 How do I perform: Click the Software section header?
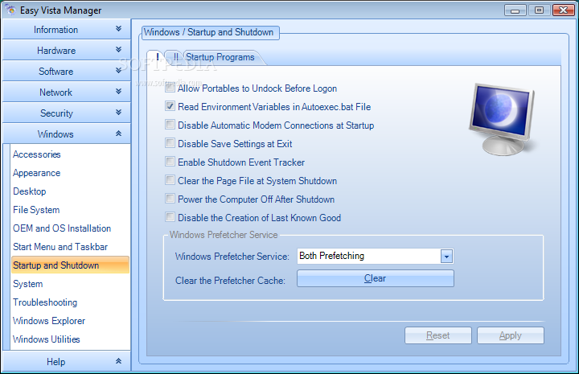(x=67, y=71)
